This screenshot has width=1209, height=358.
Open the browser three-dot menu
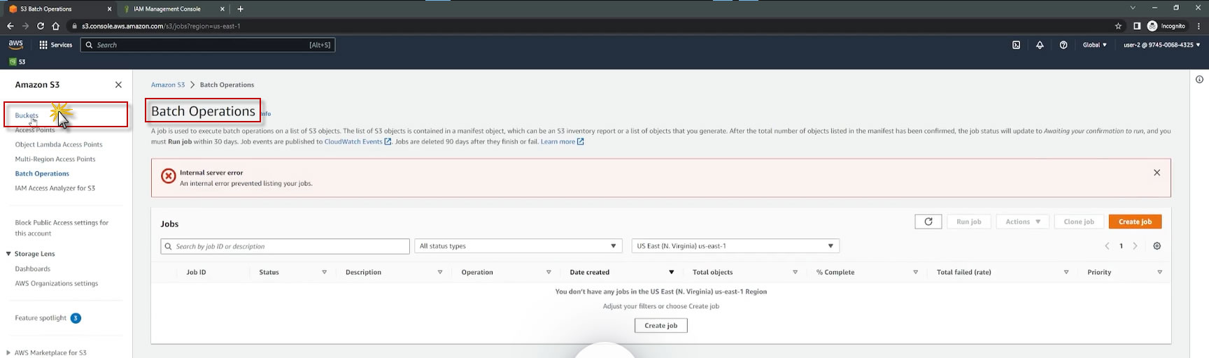tap(1199, 26)
